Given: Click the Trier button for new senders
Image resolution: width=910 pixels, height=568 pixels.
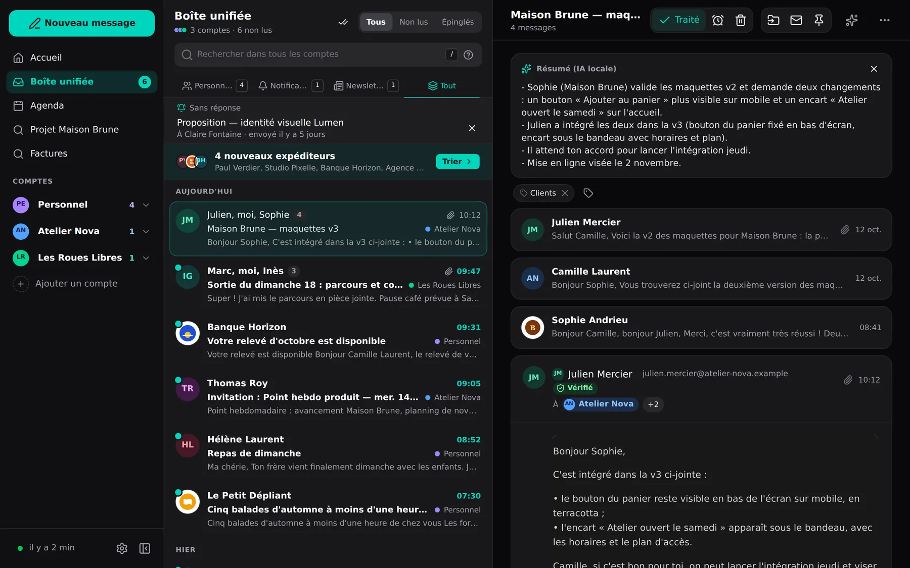Looking at the screenshot, I should (458, 162).
